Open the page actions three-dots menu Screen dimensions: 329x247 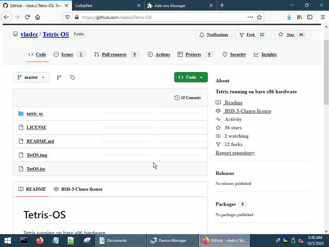250,17
